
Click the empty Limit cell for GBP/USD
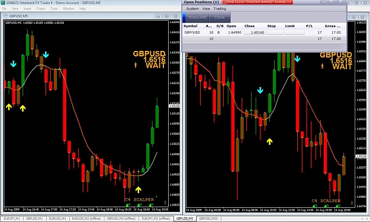(x=294, y=33)
